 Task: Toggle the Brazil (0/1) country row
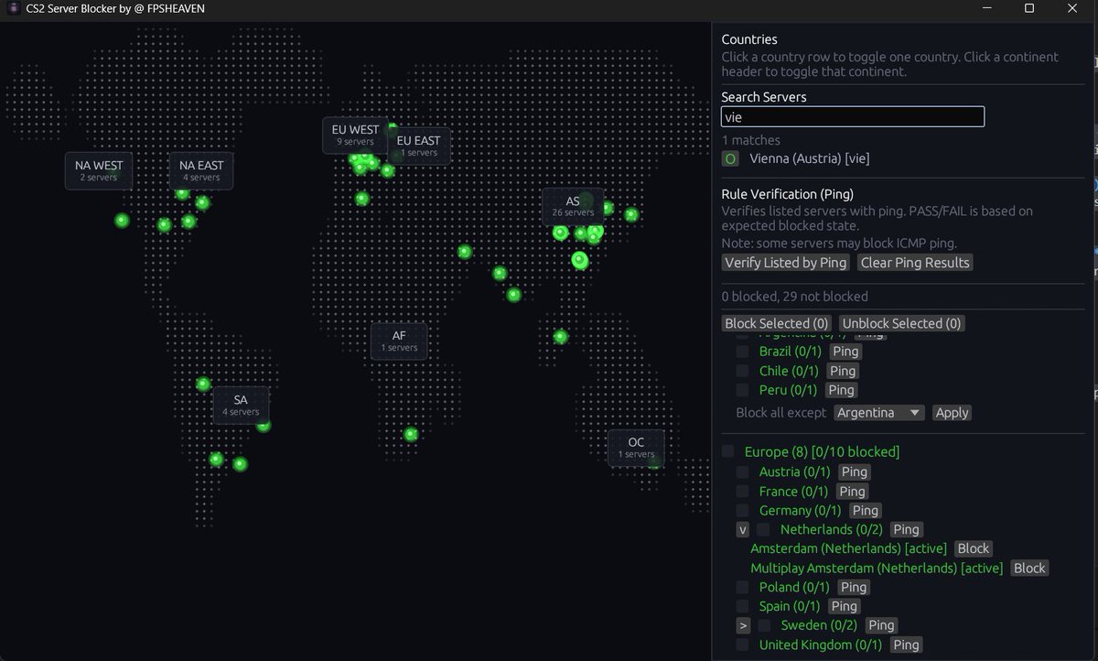coord(790,352)
